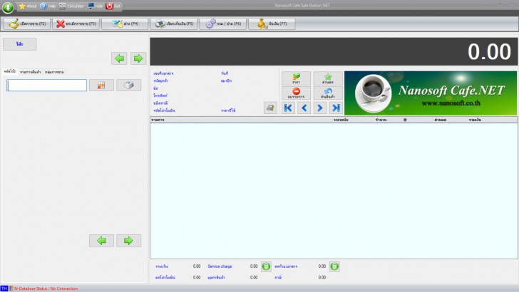Go to previous record blue chevron

click(x=304, y=108)
